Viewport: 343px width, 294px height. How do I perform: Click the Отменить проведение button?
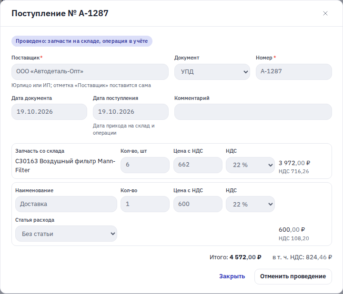point(293,276)
